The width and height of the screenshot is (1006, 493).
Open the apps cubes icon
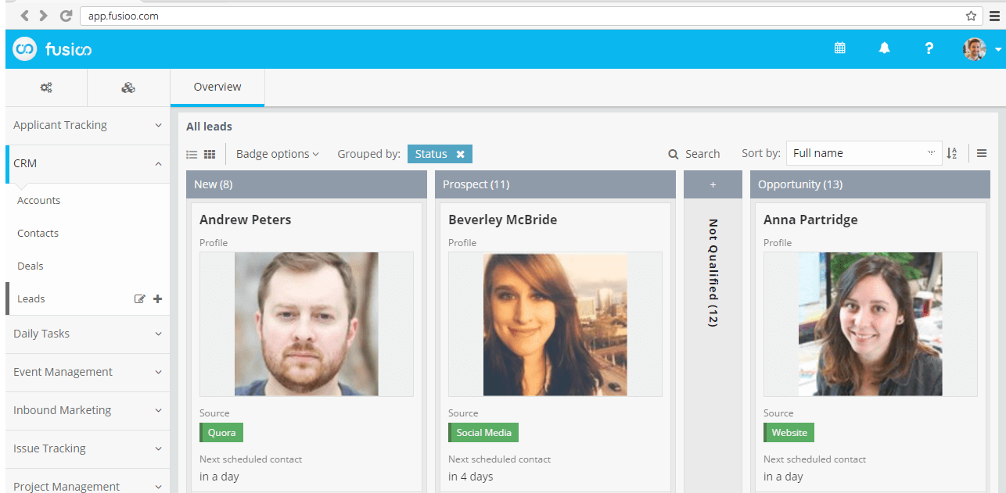pyautogui.click(x=128, y=88)
